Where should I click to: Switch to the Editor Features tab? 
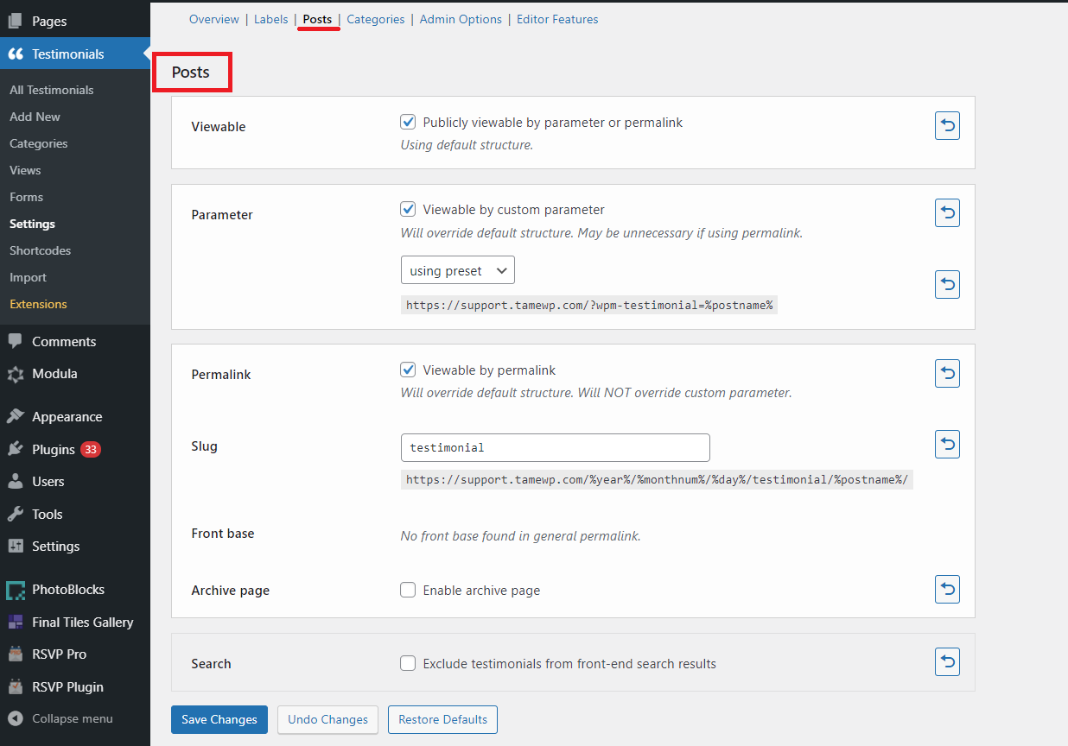click(x=557, y=19)
